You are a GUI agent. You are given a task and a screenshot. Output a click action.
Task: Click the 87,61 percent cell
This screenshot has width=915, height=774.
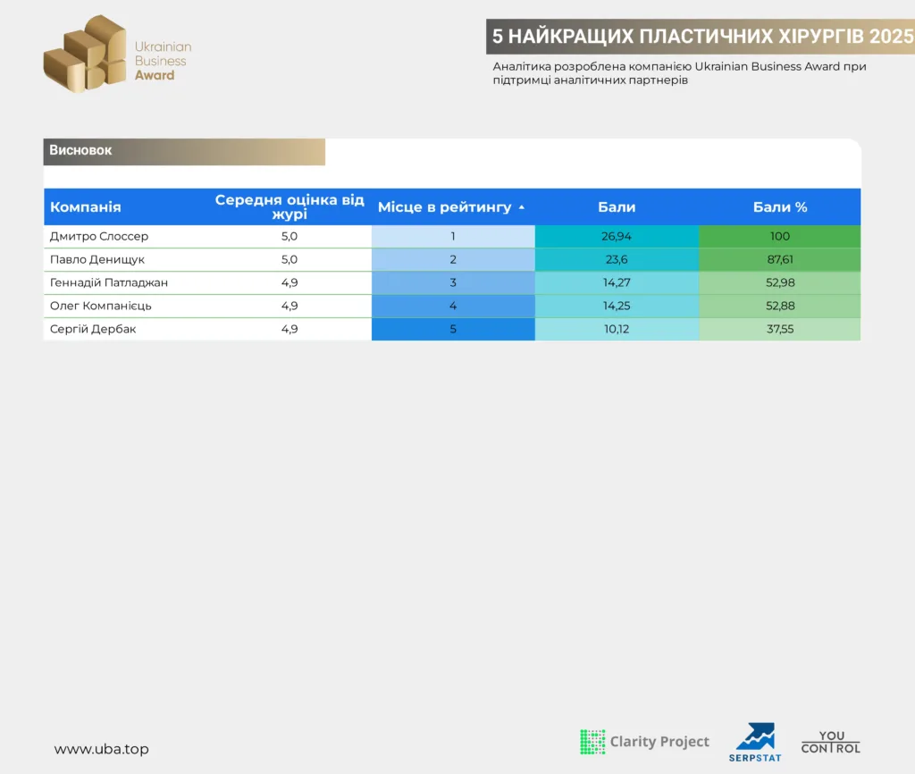tap(779, 260)
